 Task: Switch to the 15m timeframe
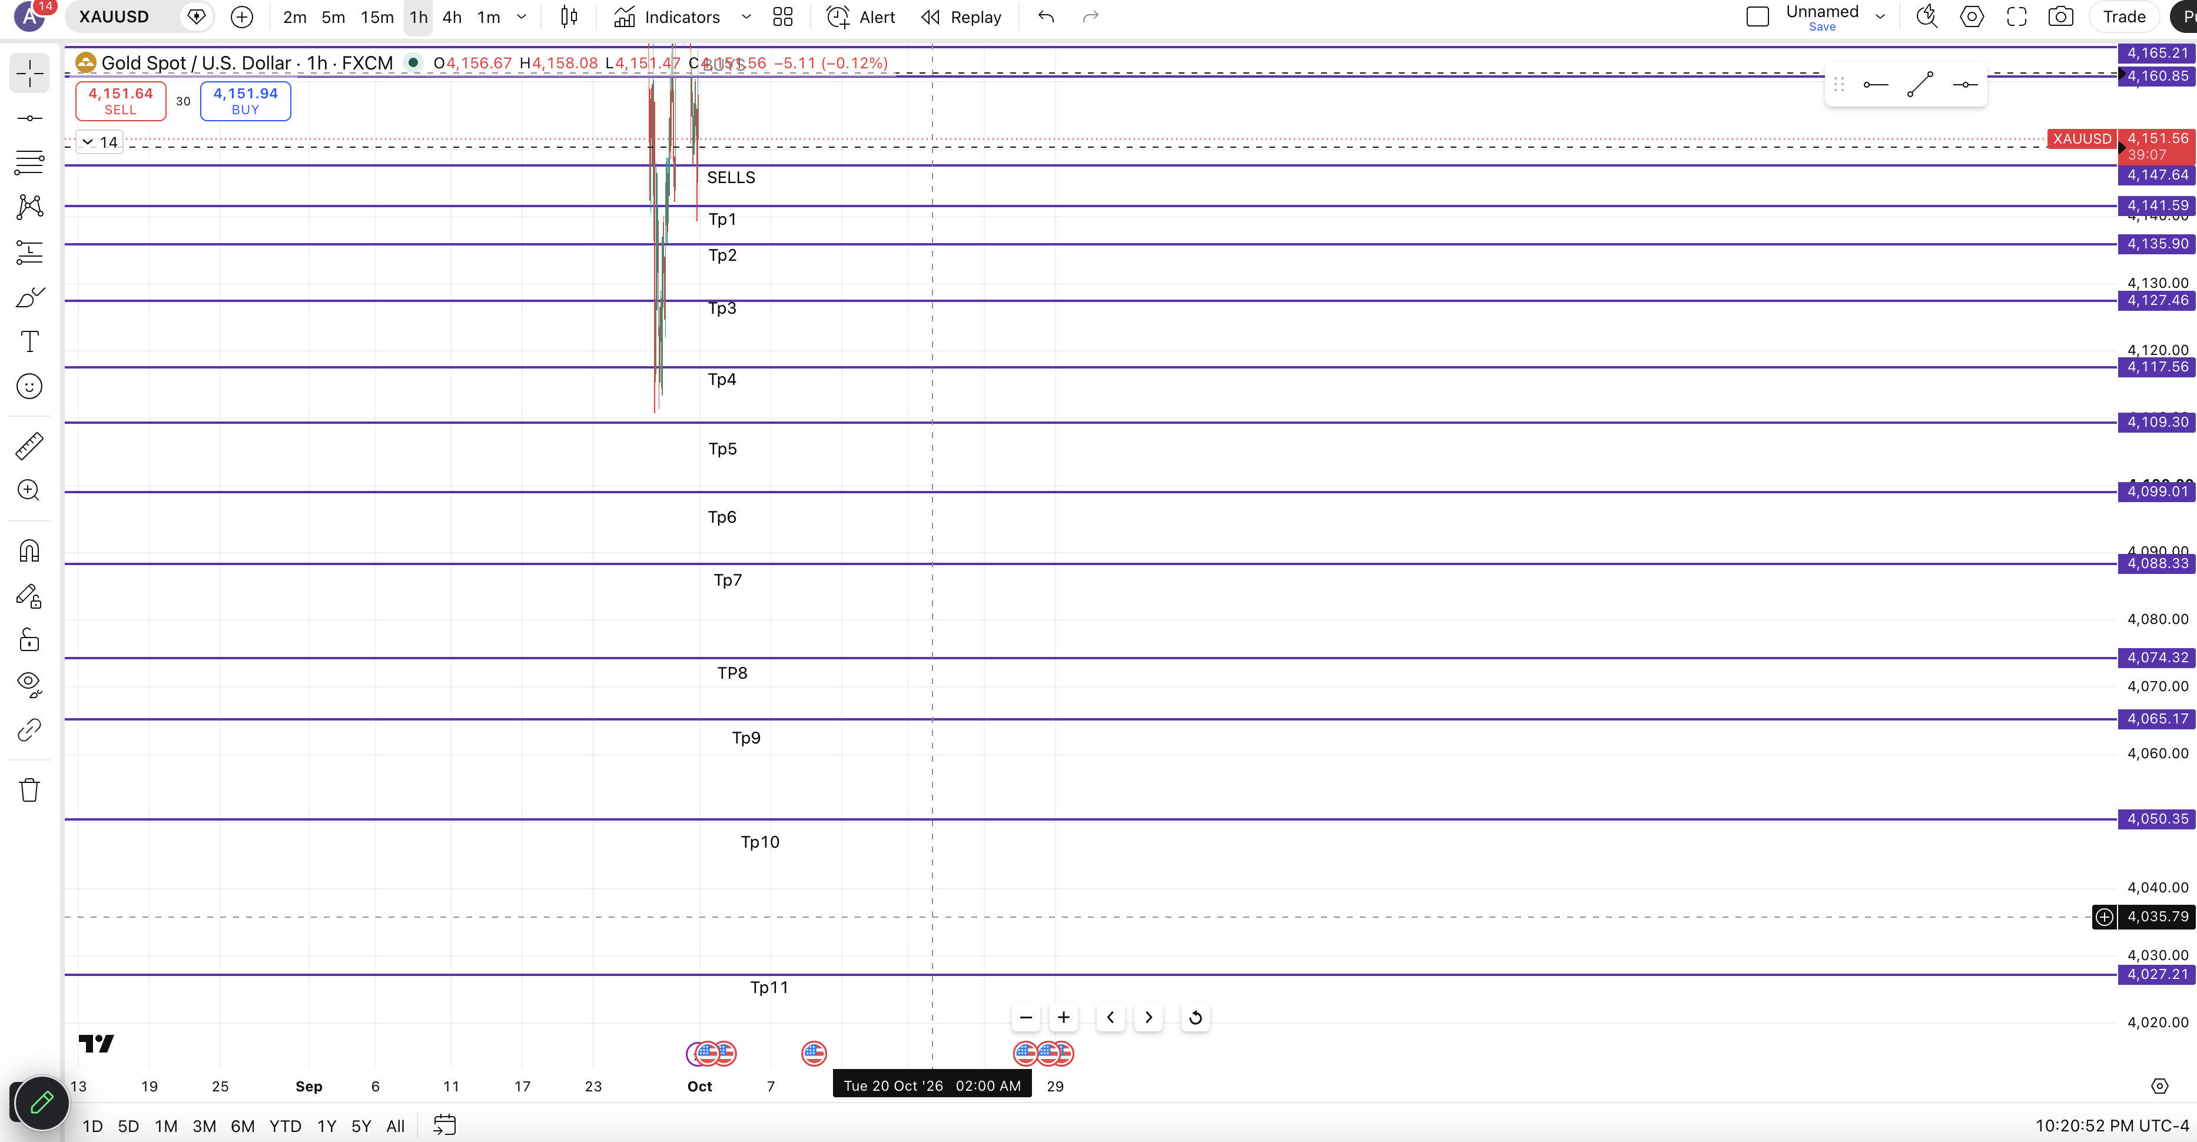(377, 17)
